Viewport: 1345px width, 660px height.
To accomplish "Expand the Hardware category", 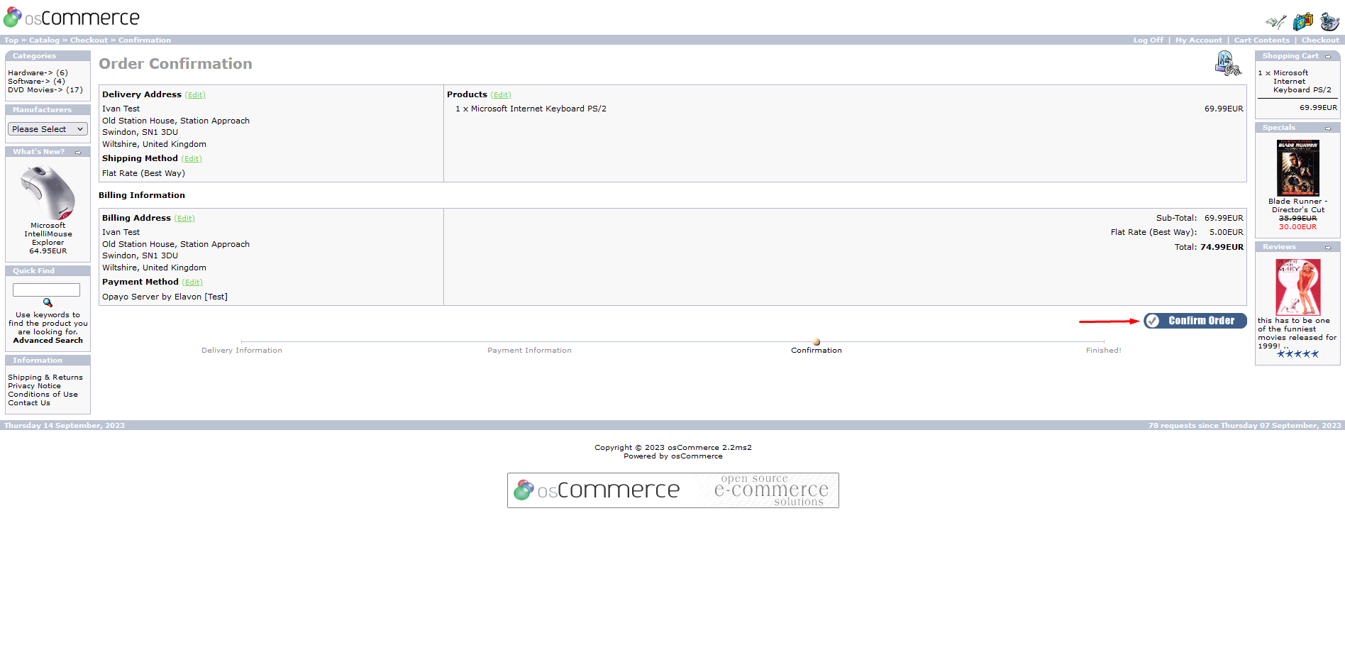I will [30, 73].
